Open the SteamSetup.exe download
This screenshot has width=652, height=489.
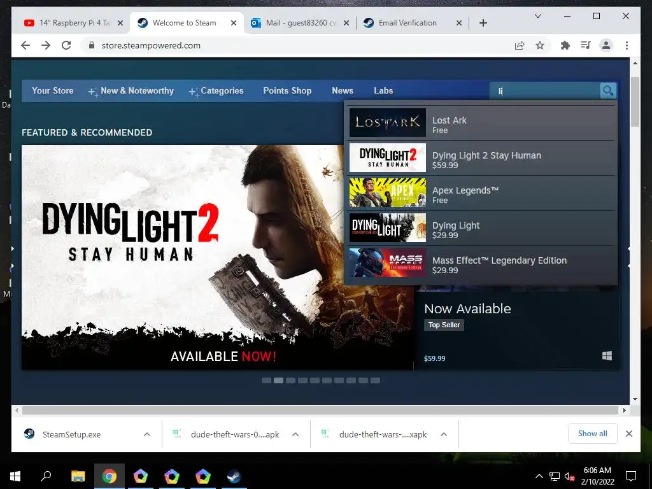71,434
